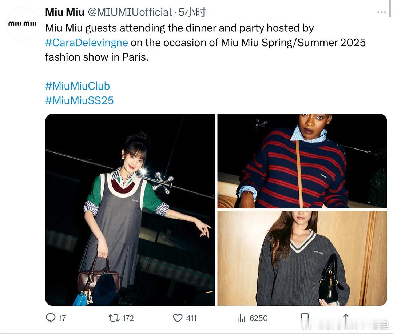Viewport: 393px width, 334px height.
Task: Open the #MiuMiuClub hashtag page
Action: coord(78,86)
